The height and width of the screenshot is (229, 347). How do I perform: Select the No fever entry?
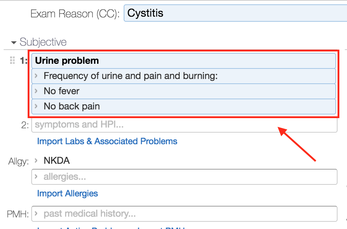point(61,91)
